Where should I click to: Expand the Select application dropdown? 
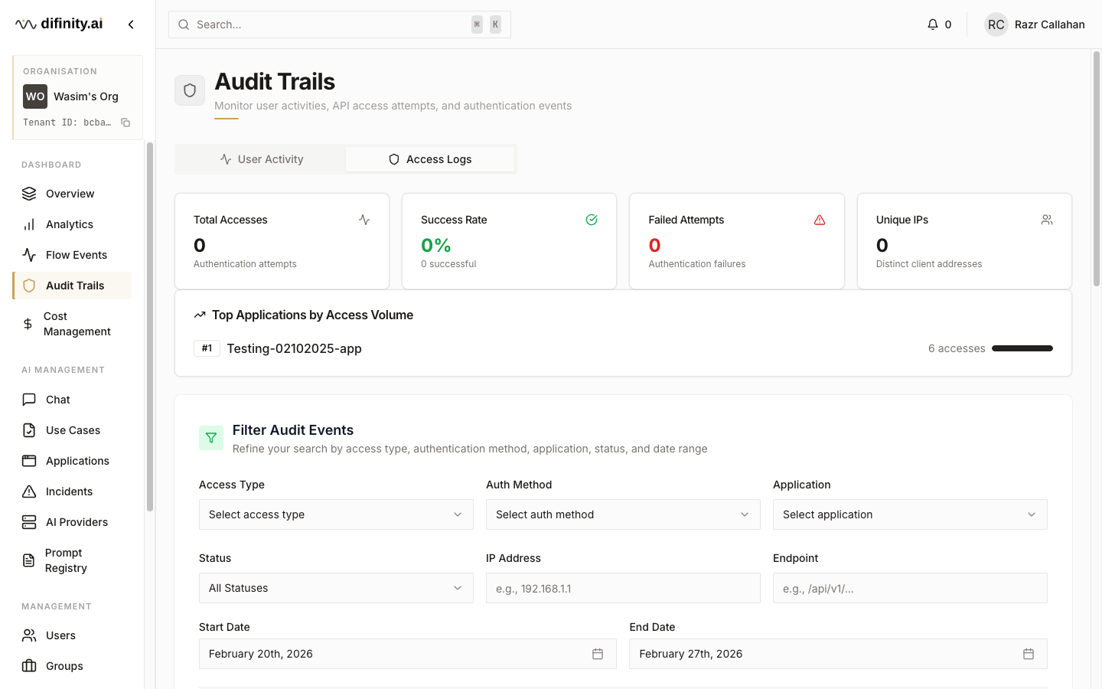pos(910,514)
